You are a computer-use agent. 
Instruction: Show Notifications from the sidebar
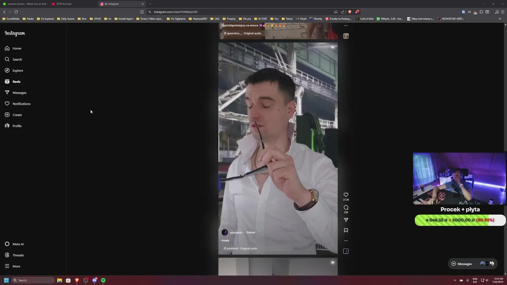click(17, 104)
